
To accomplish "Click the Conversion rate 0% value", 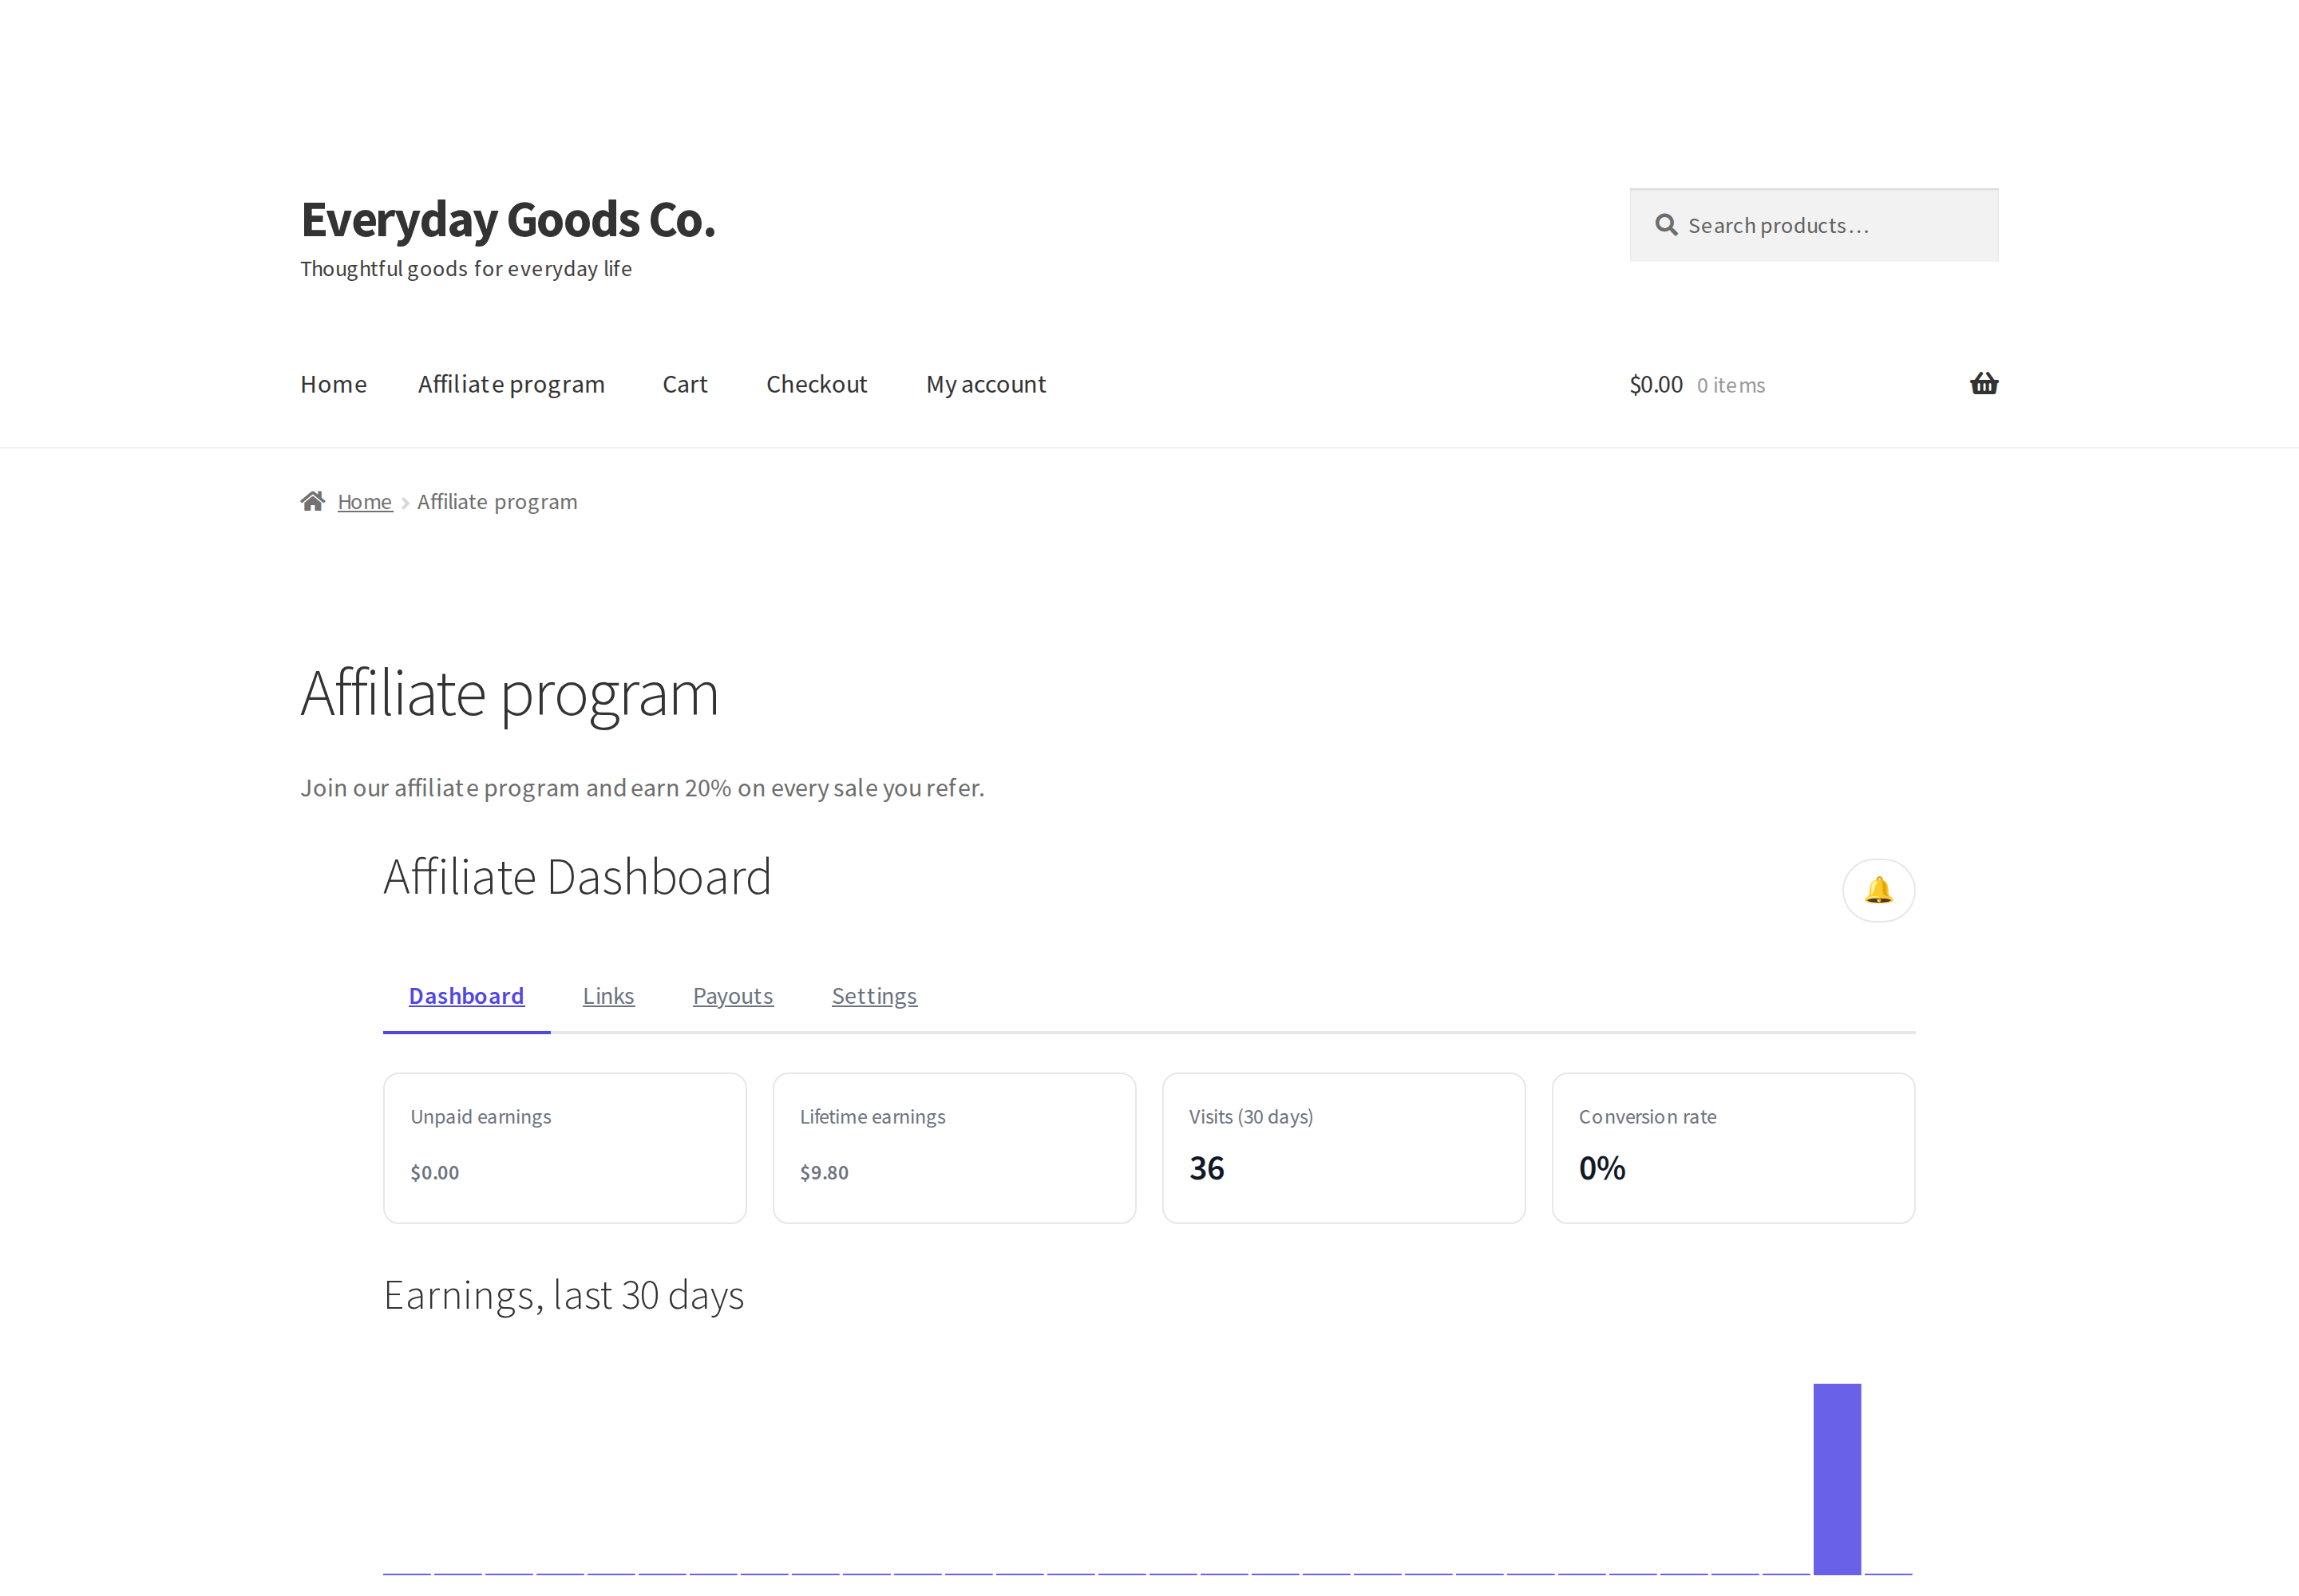I will [1601, 1168].
